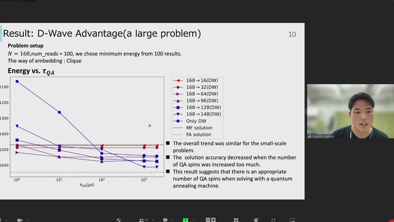The width and height of the screenshot is (394, 222).
Task: Click the "Problem setup" heading
Action: (x=26, y=46)
